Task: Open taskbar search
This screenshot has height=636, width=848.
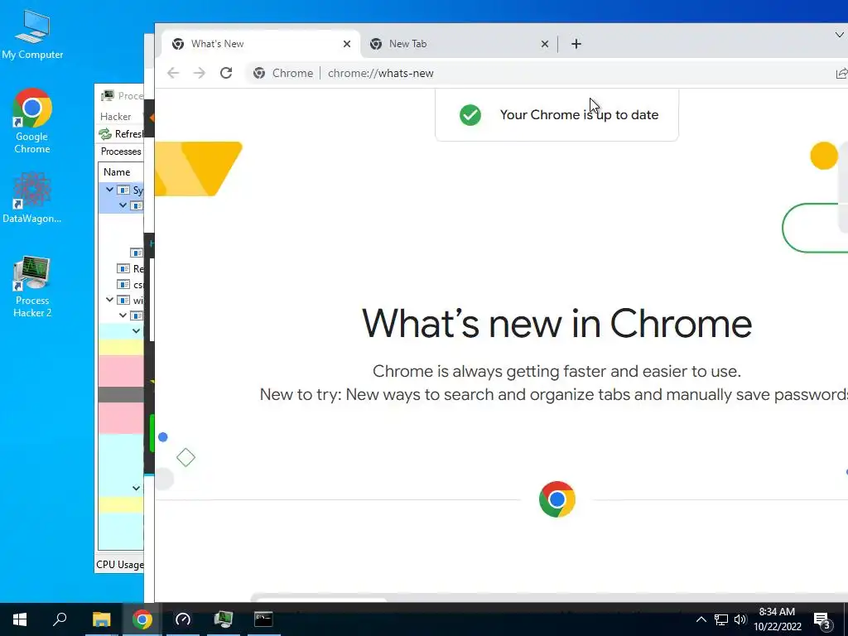Action: point(60,619)
